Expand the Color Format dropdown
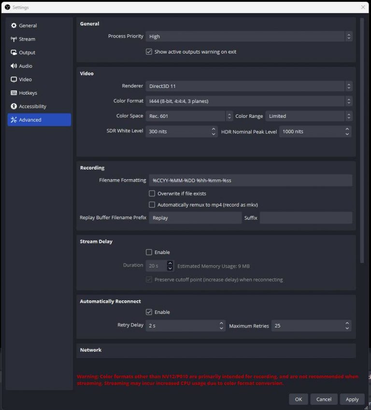The height and width of the screenshot is (410, 371). pos(249,101)
